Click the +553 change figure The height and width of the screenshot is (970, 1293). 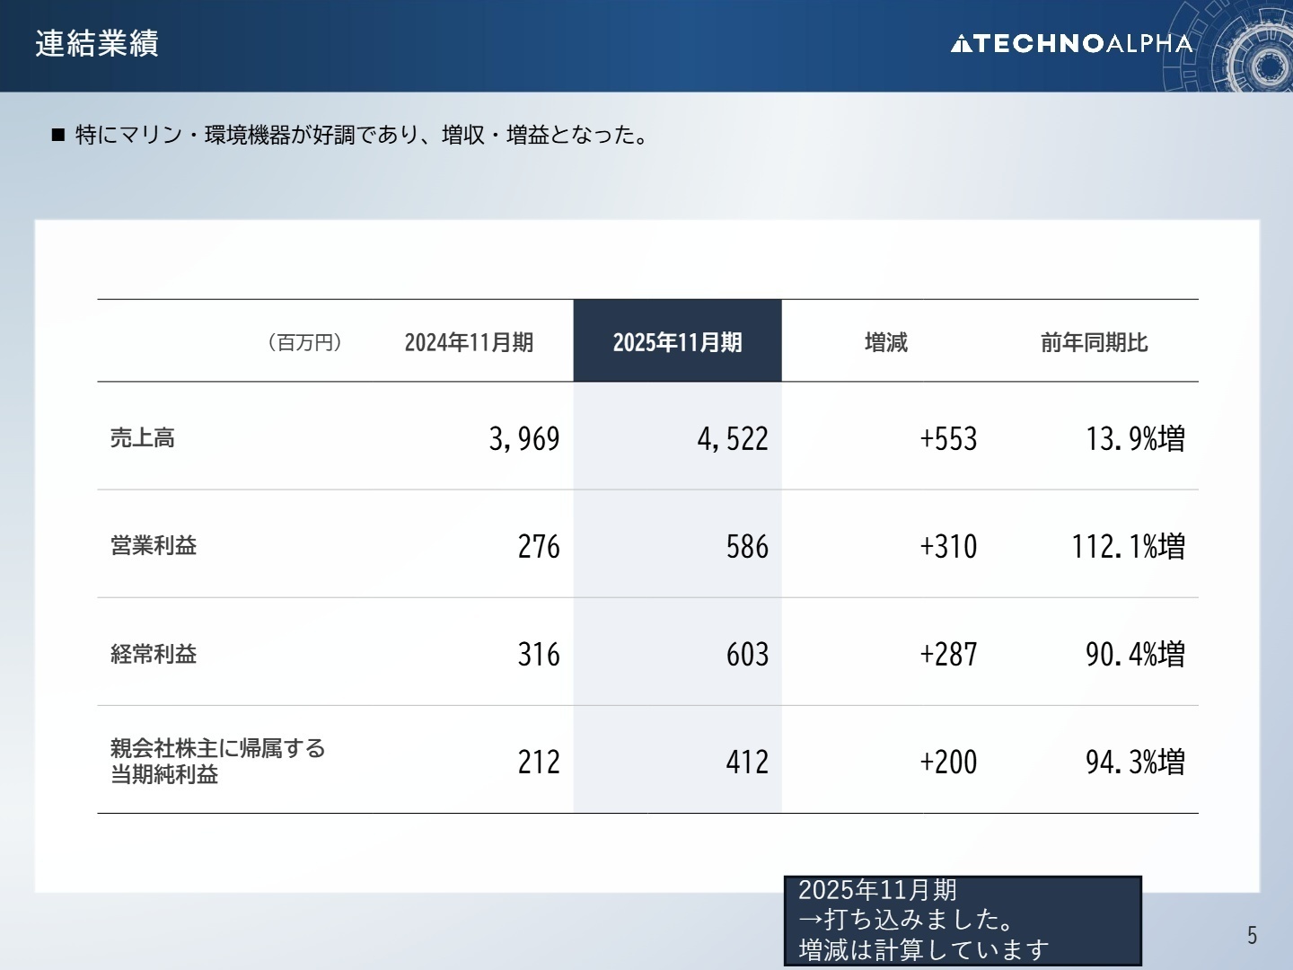pos(946,438)
